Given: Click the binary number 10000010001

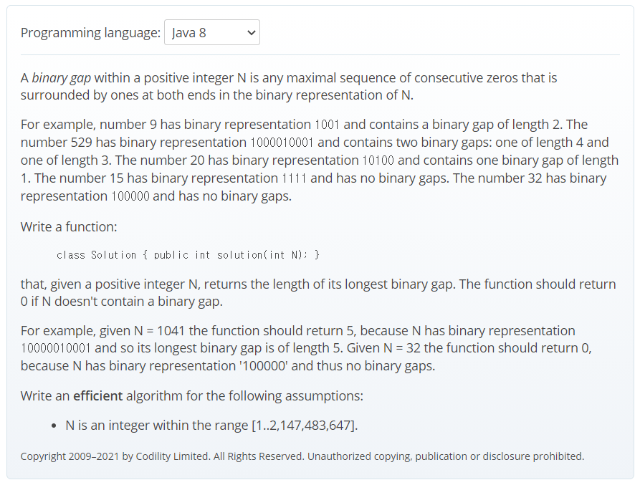Looking at the screenshot, I should pos(55,348).
